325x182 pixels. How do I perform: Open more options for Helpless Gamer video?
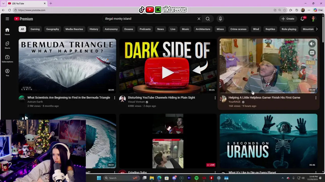[x=316, y=98]
